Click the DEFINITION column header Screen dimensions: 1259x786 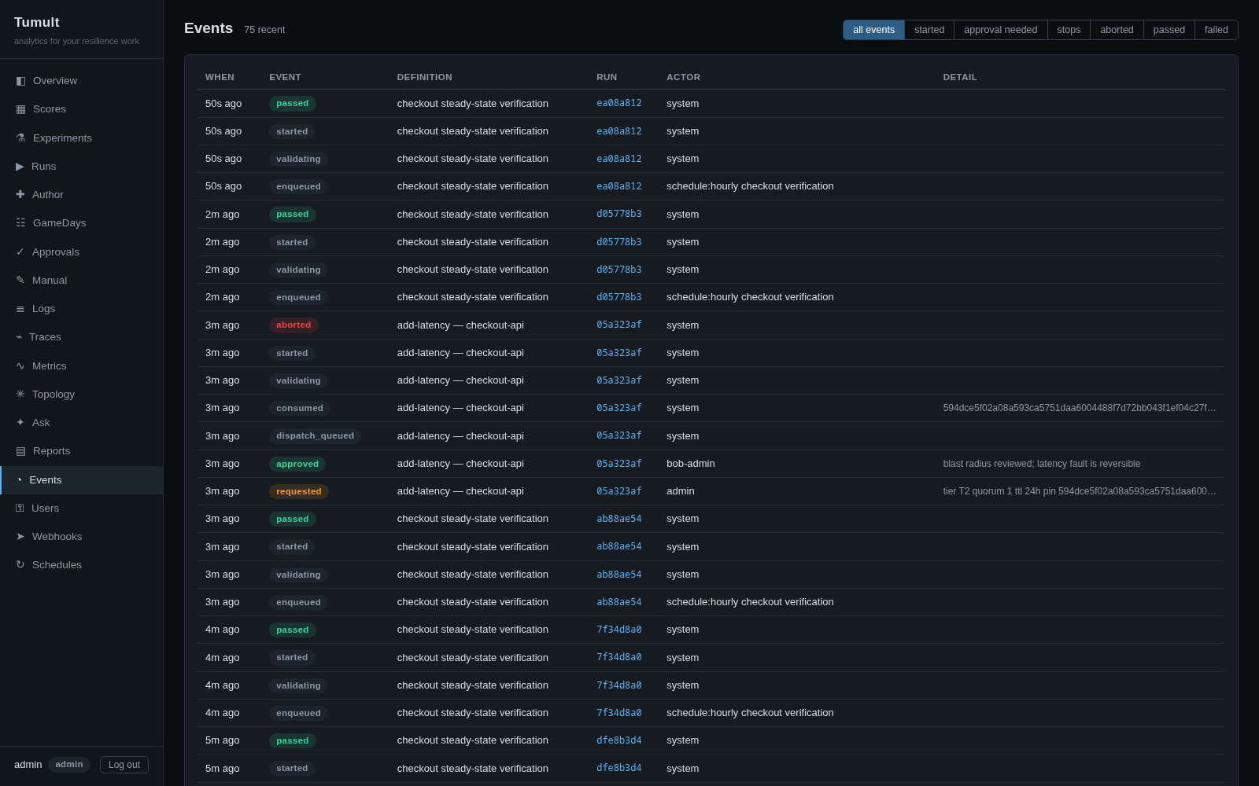point(425,77)
